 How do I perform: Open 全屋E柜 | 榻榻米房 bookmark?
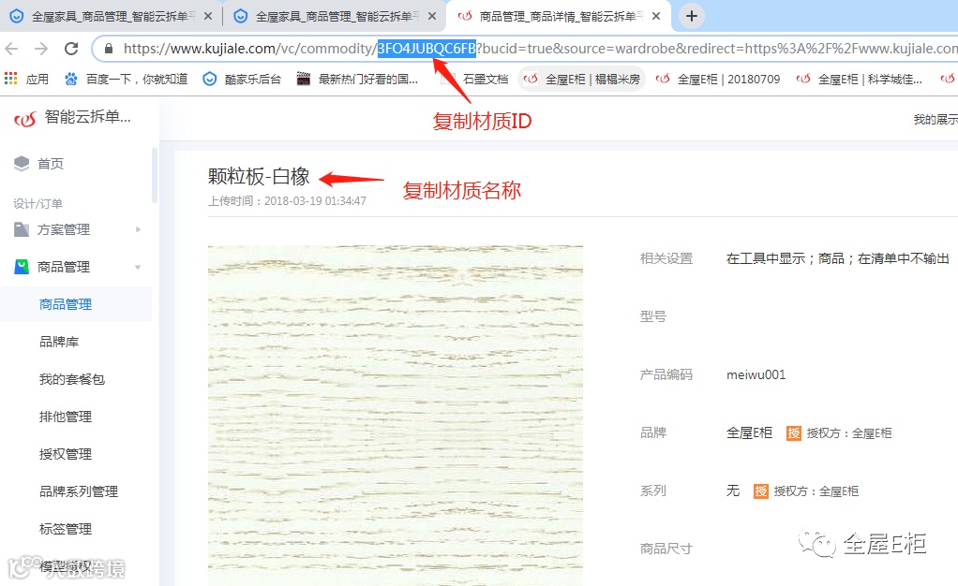[x=581, y=79]
